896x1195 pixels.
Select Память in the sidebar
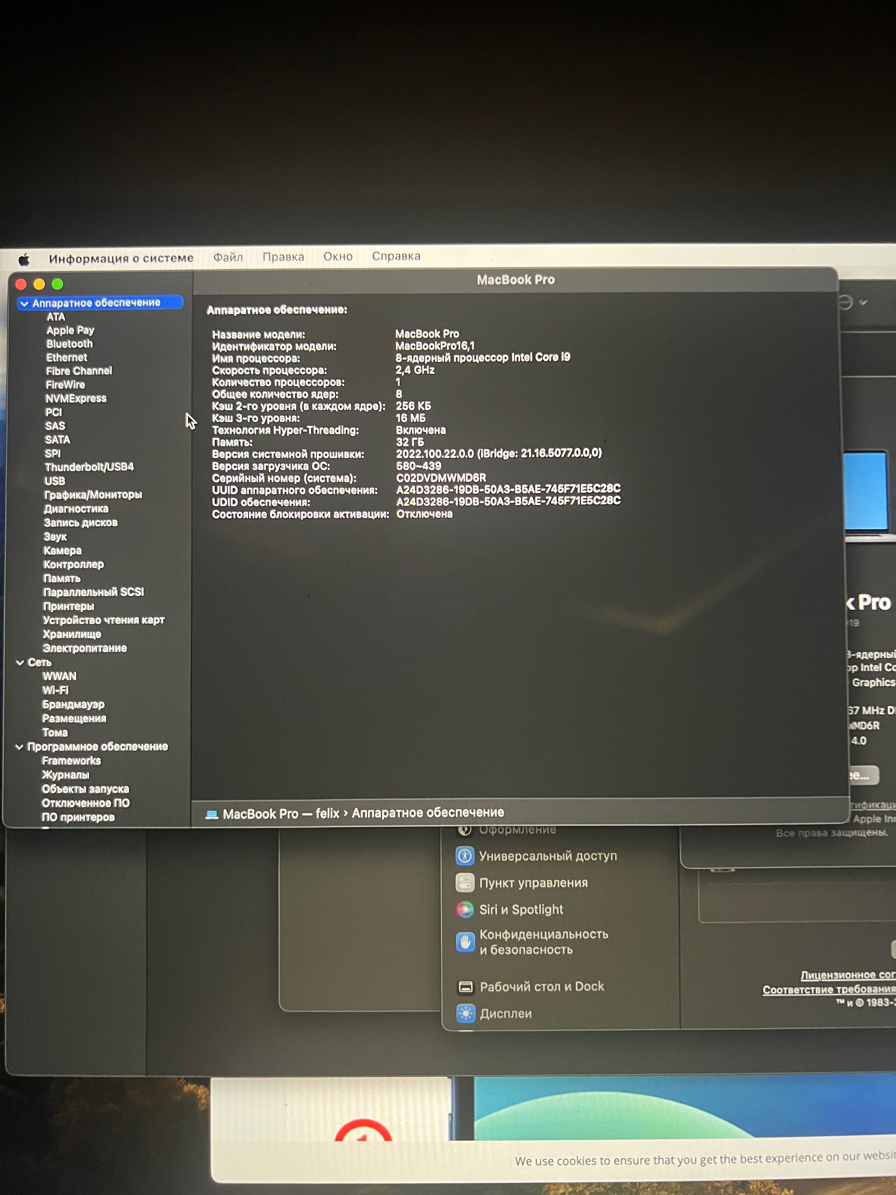(x=62, y=579)
